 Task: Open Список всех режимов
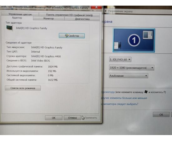pos(23,88)
